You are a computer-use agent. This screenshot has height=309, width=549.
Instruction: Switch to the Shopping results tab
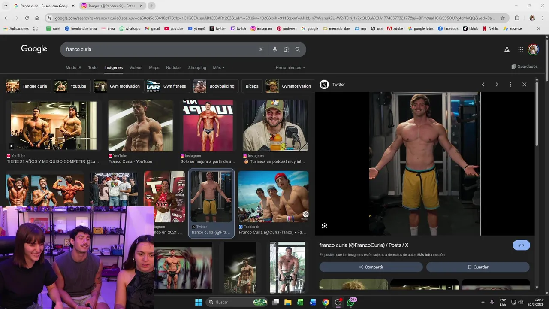[197, 68]
